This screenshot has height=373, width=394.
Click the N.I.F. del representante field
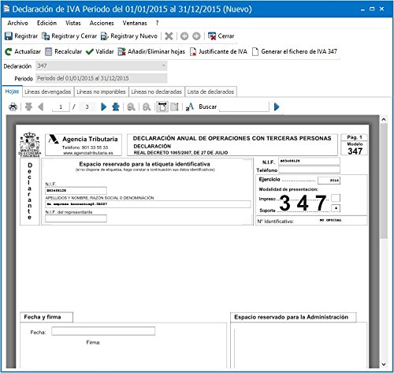(x=76, y=218)
